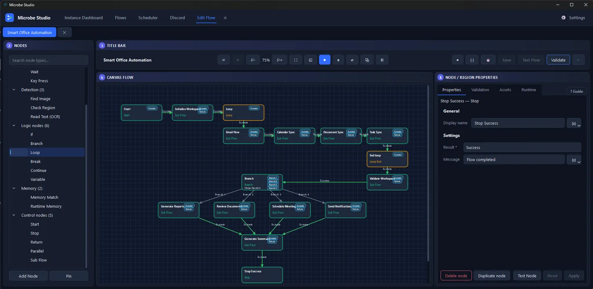The height and width of the screenshot is (289, 593).
Task: Click the Duplicate node button
Action: pyautogui.click(x=492, y=276)
